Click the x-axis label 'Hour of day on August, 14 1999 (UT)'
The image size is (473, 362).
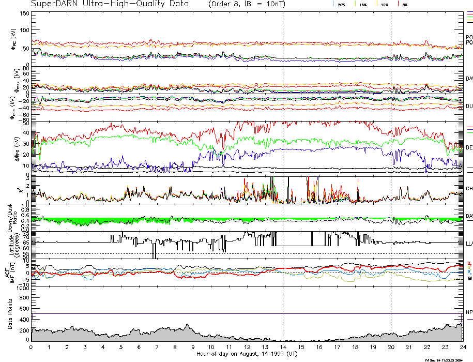click(247, 354)
